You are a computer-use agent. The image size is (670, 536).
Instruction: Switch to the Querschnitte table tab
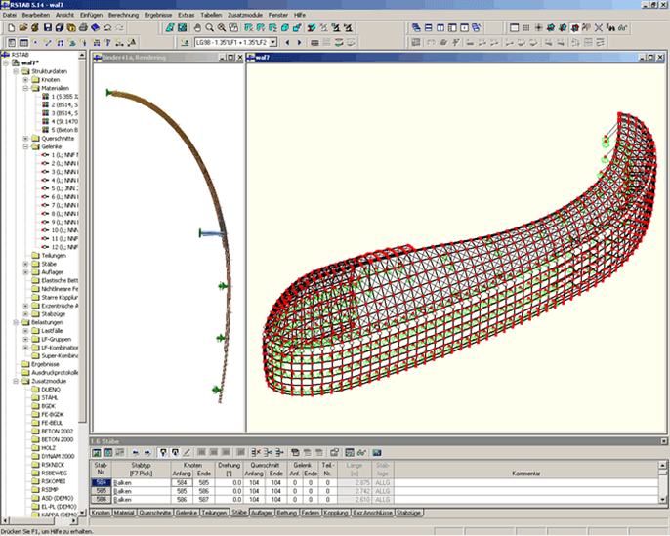point(154,513)
